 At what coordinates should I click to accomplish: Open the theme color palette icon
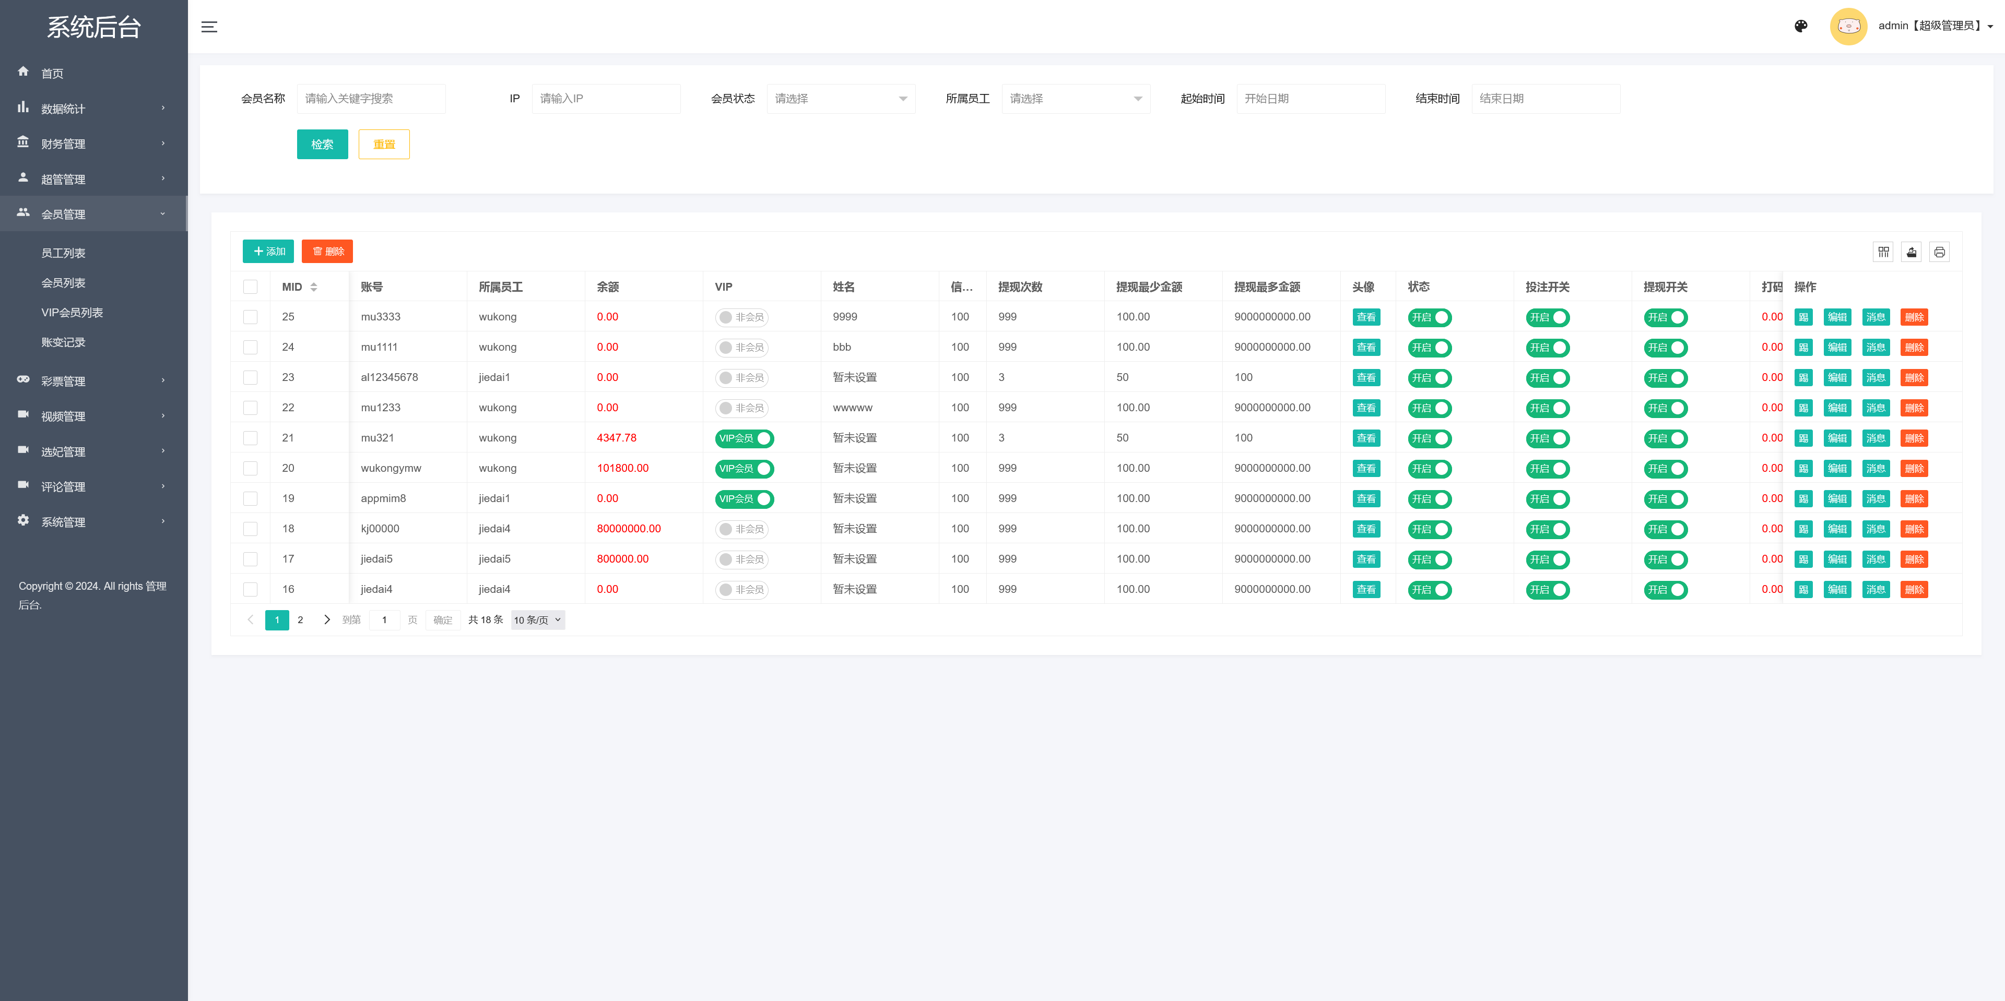point(1800,26)
